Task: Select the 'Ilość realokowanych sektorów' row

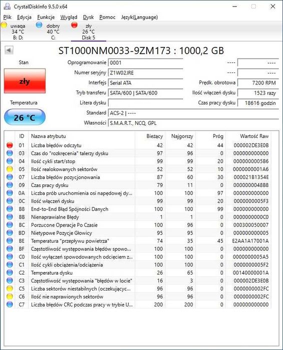Action: [x=138, y=169]
